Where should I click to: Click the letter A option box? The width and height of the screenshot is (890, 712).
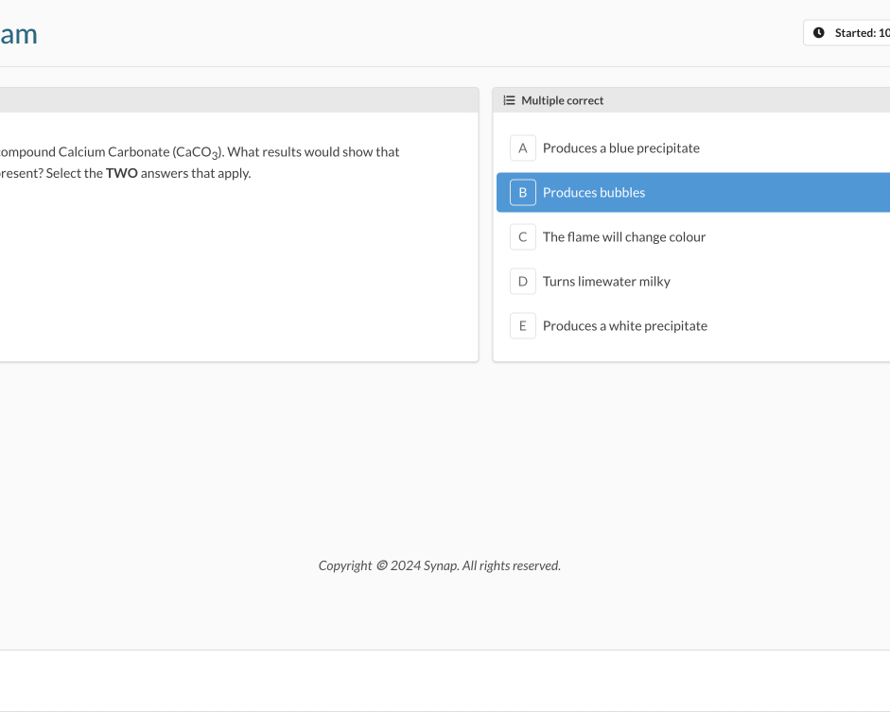[522, 148]
